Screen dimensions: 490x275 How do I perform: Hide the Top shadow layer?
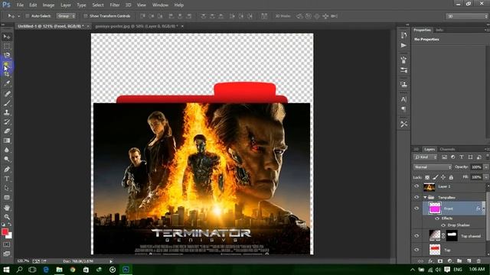click(416, 236)
